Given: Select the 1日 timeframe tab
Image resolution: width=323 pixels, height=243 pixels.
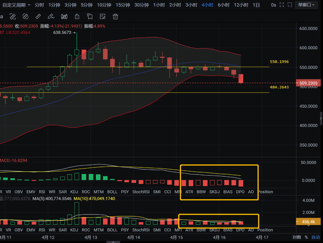Looking at the screenshot, I should click(x=256, y=5).
